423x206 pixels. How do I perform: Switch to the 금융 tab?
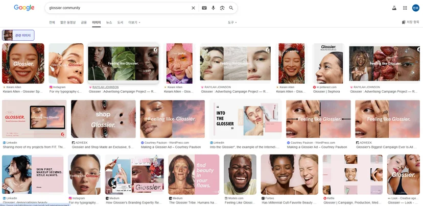pyautogui.click(x=84, y=22)
